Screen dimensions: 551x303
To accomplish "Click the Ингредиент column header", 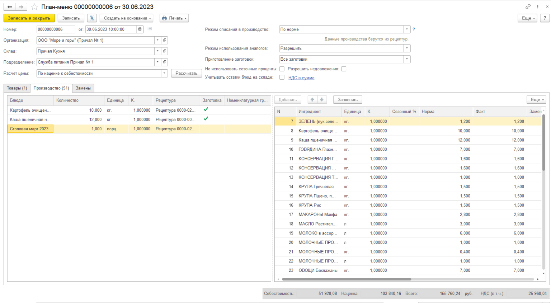I will (319, 112).
